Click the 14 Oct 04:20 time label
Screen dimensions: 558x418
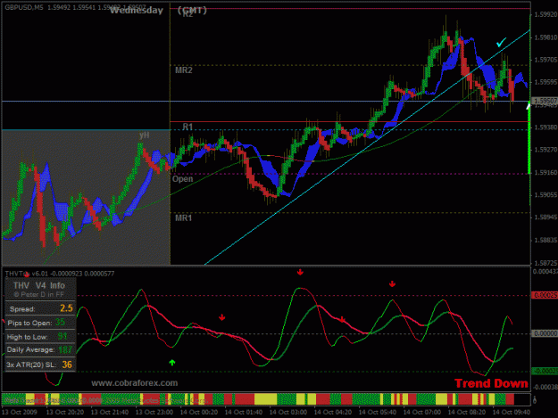(333, 413)
